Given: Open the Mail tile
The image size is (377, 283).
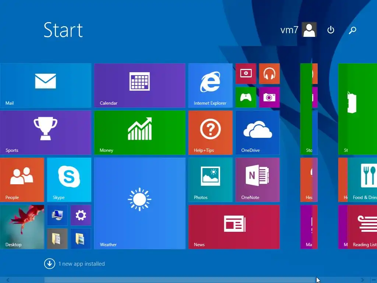Looking at the screenshot, I should pyautogui.click(x=46, y=85).
